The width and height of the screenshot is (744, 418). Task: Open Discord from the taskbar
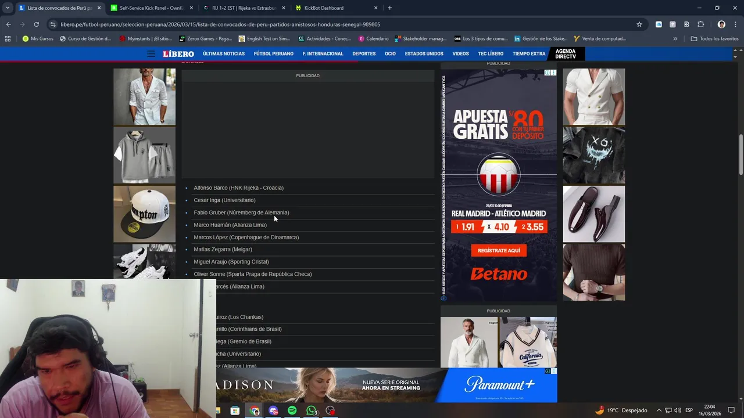coord(273,410)
